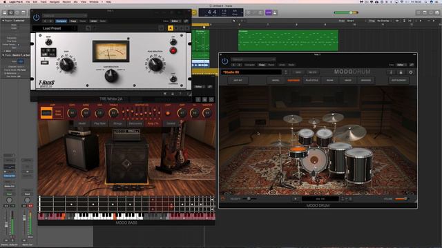Click the Velocity slider in MODO DRUM footer

[249, 199]
